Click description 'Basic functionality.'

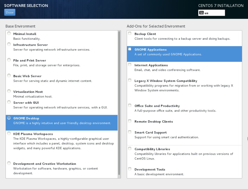click(27, 39)
